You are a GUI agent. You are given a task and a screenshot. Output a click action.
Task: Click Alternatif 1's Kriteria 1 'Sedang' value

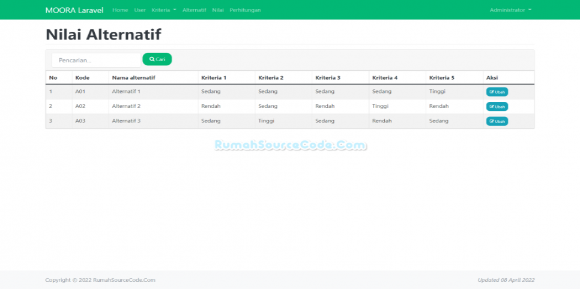pos(211,91)
